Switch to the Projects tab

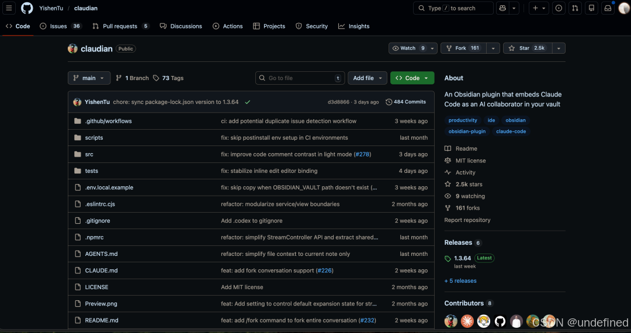(x=269, y=26)
